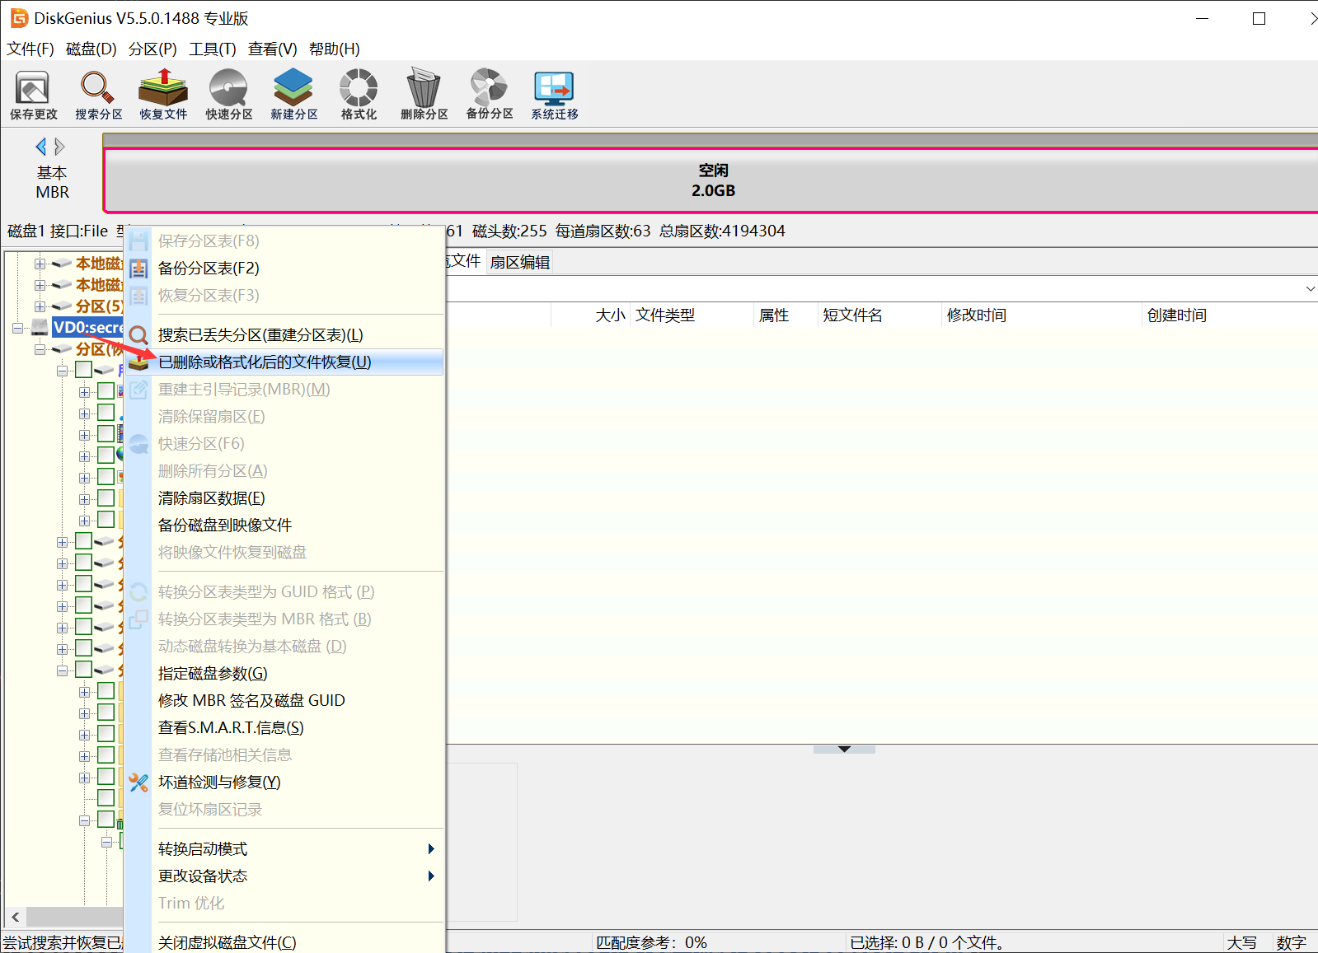Screen dimensions: 1318x953
Task: Maximize the DiskGenius window
Action: 1259,18
